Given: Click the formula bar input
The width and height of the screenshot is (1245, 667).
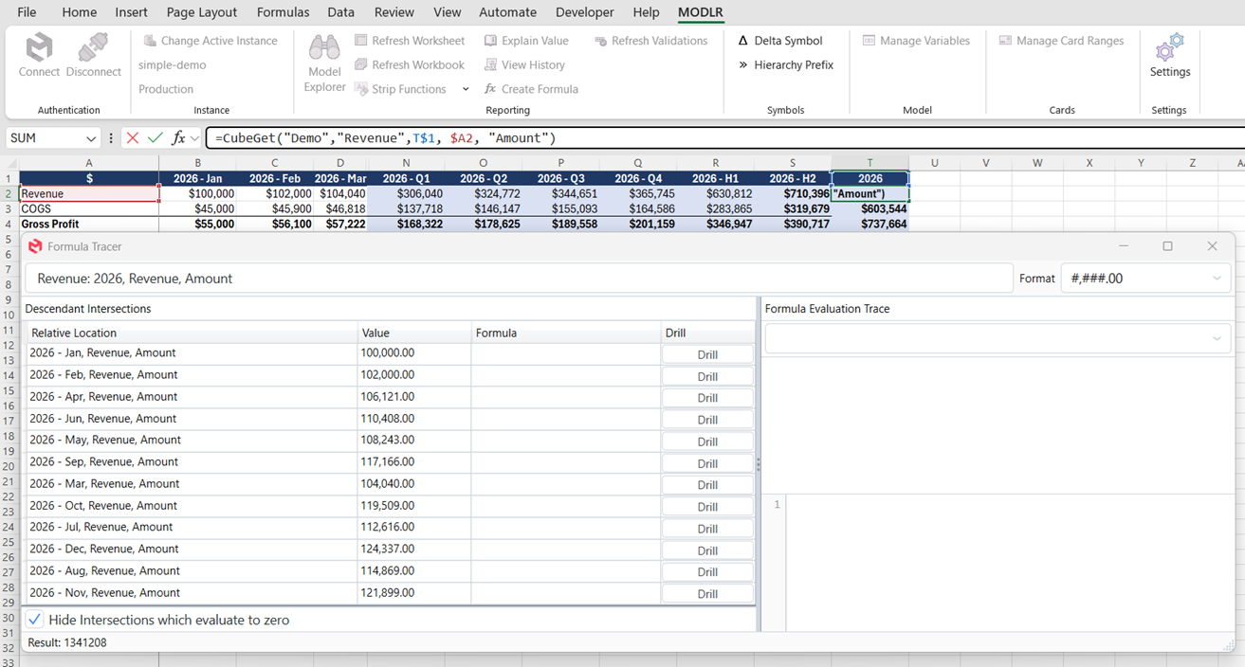Looking at the screenshot, I should pyautogui.click(x=724, y=138).
